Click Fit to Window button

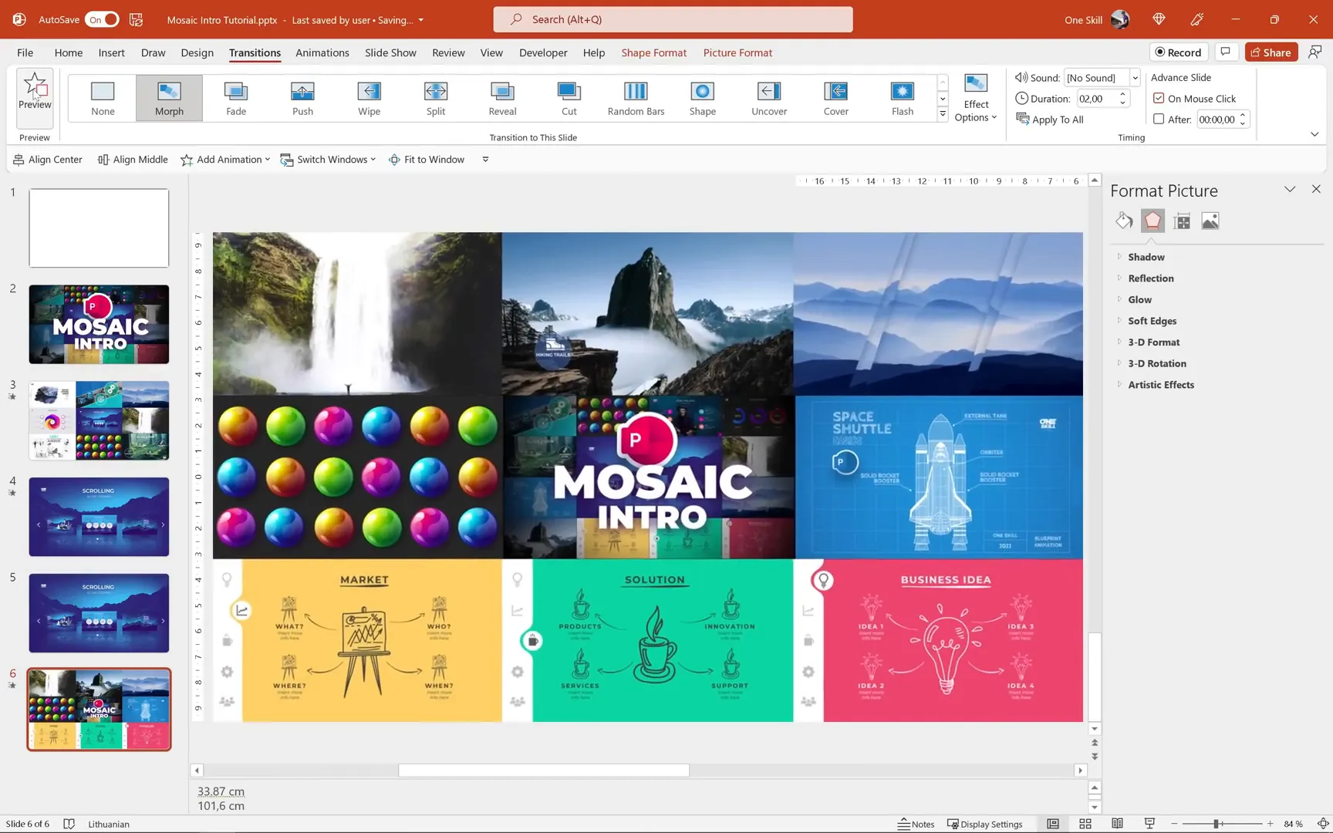coord(427,160)
